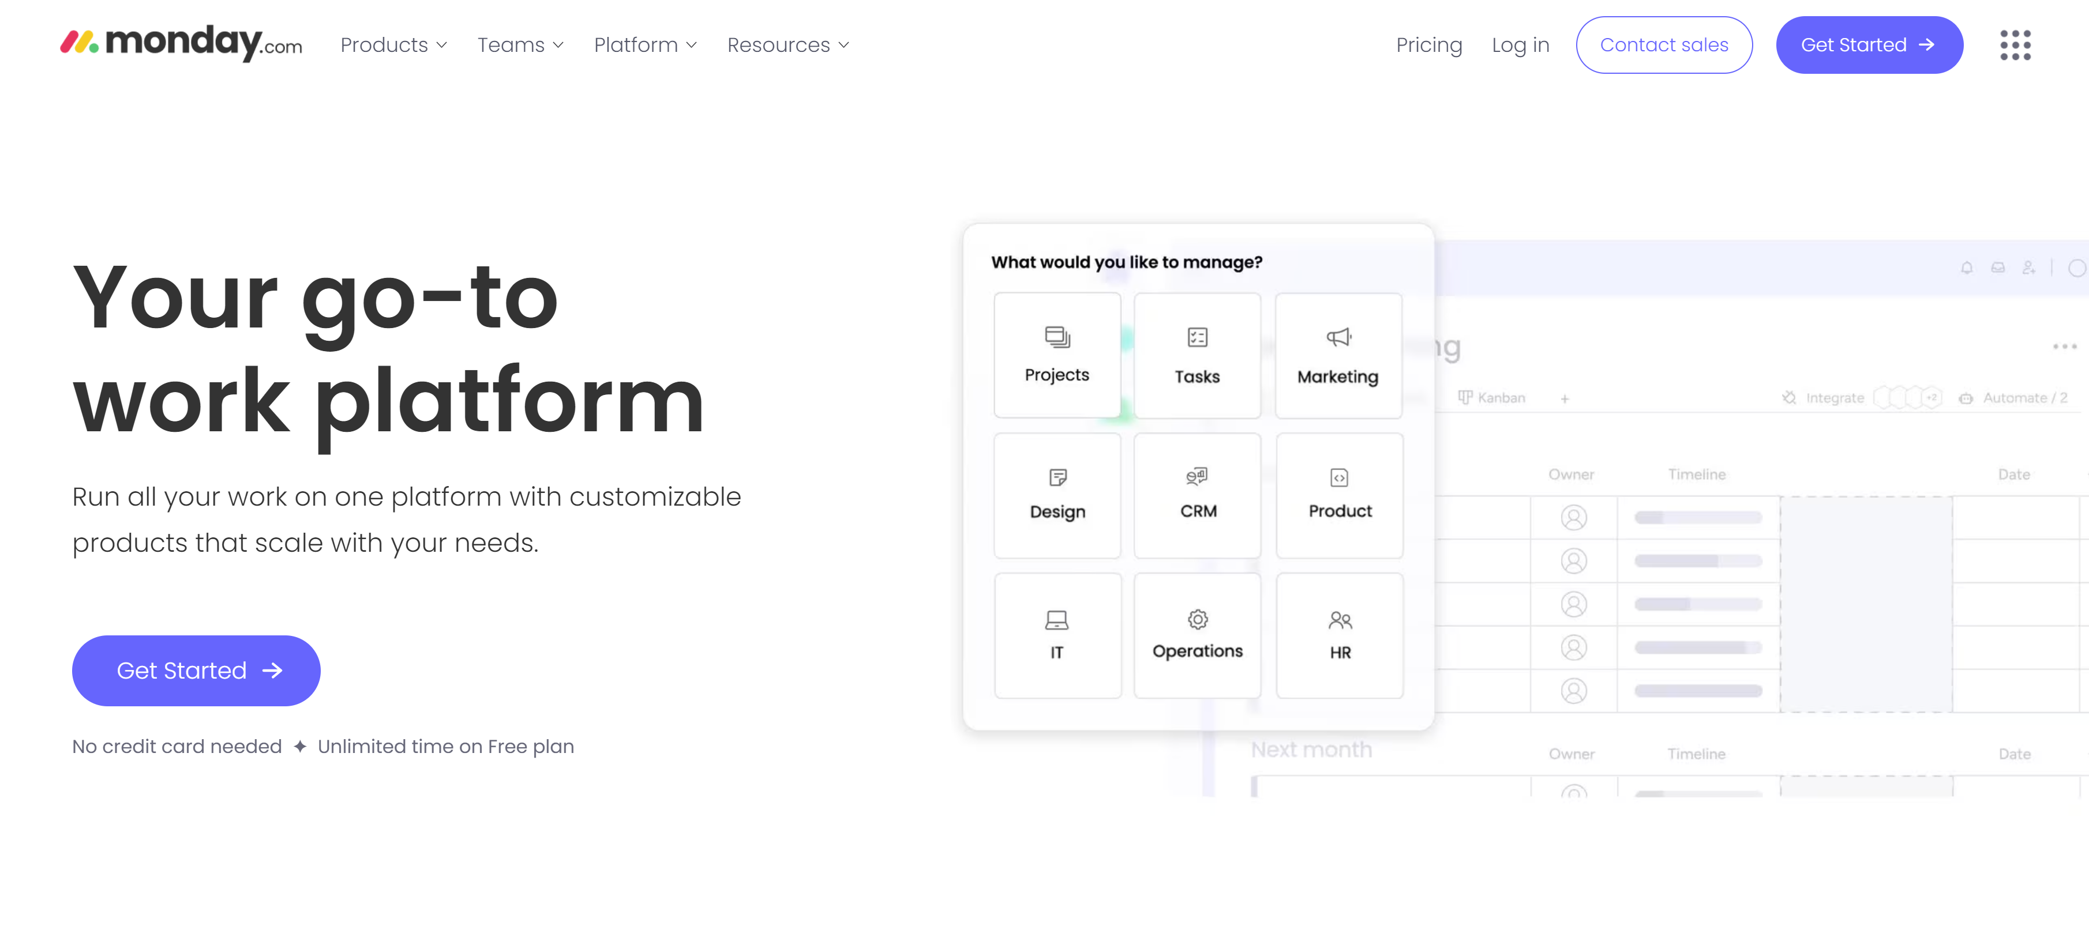This screenshot has width=2089, height=945.
Task: Click the Contact sales button
Action: [x=1663, y=46]
